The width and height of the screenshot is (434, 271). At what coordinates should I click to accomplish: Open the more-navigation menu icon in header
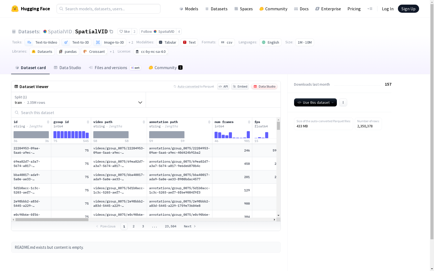370,9
